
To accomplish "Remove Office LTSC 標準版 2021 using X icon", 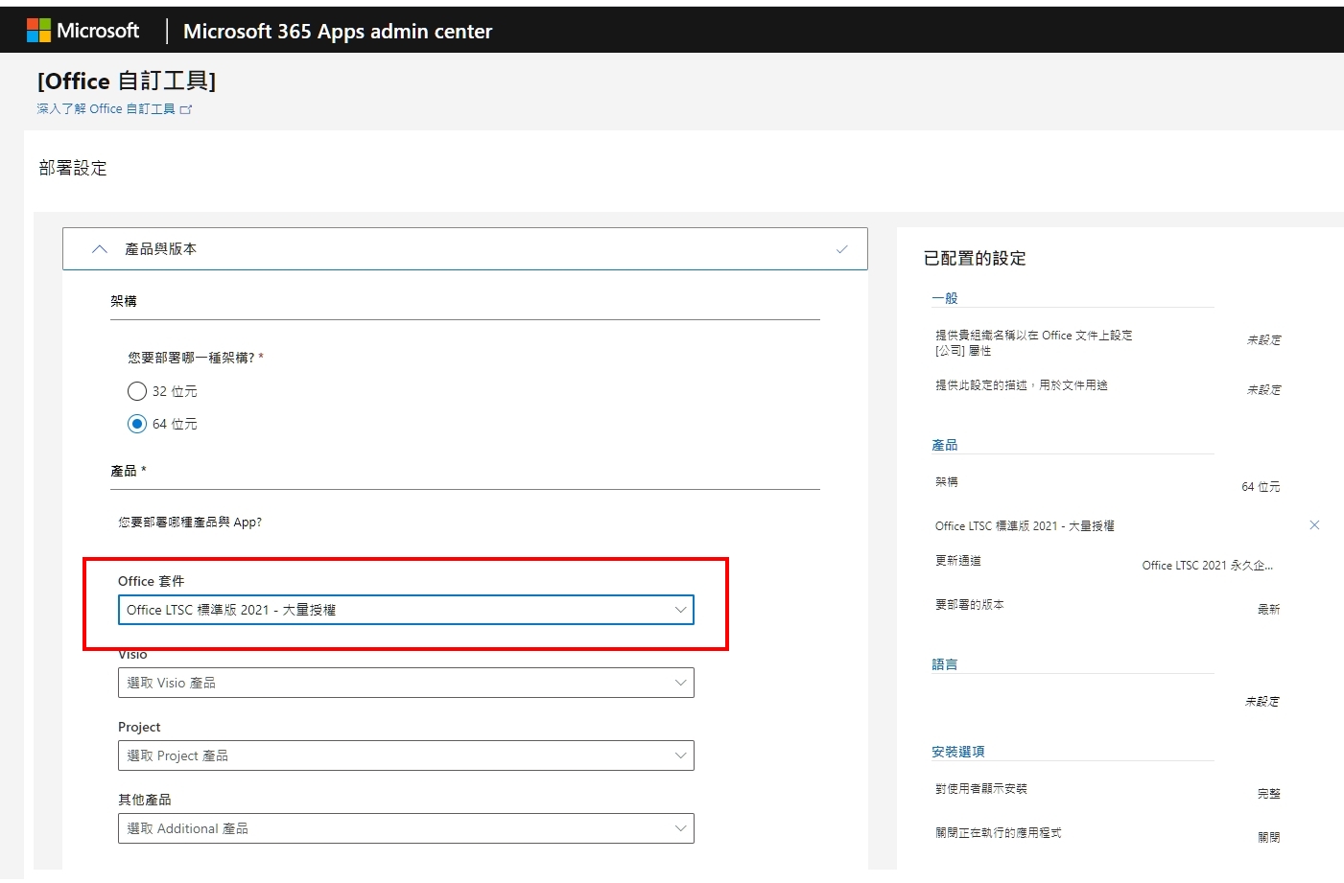I will [x=1314, y=525].
